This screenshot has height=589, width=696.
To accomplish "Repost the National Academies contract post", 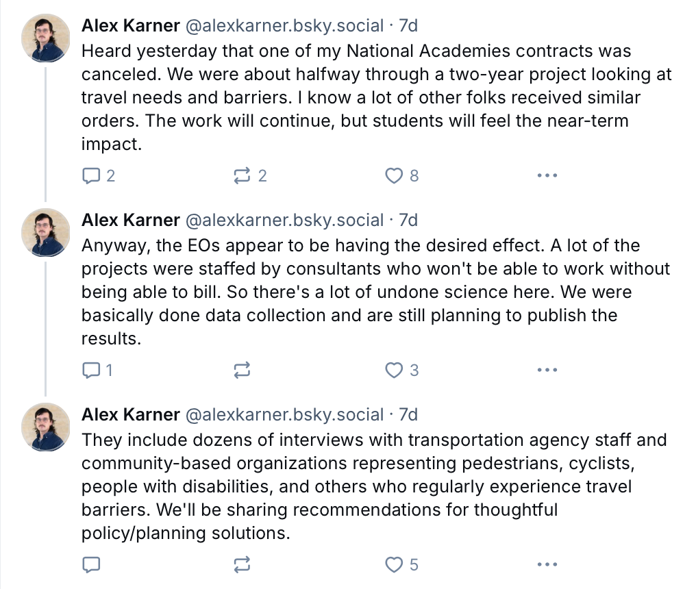I will [243, 176].
